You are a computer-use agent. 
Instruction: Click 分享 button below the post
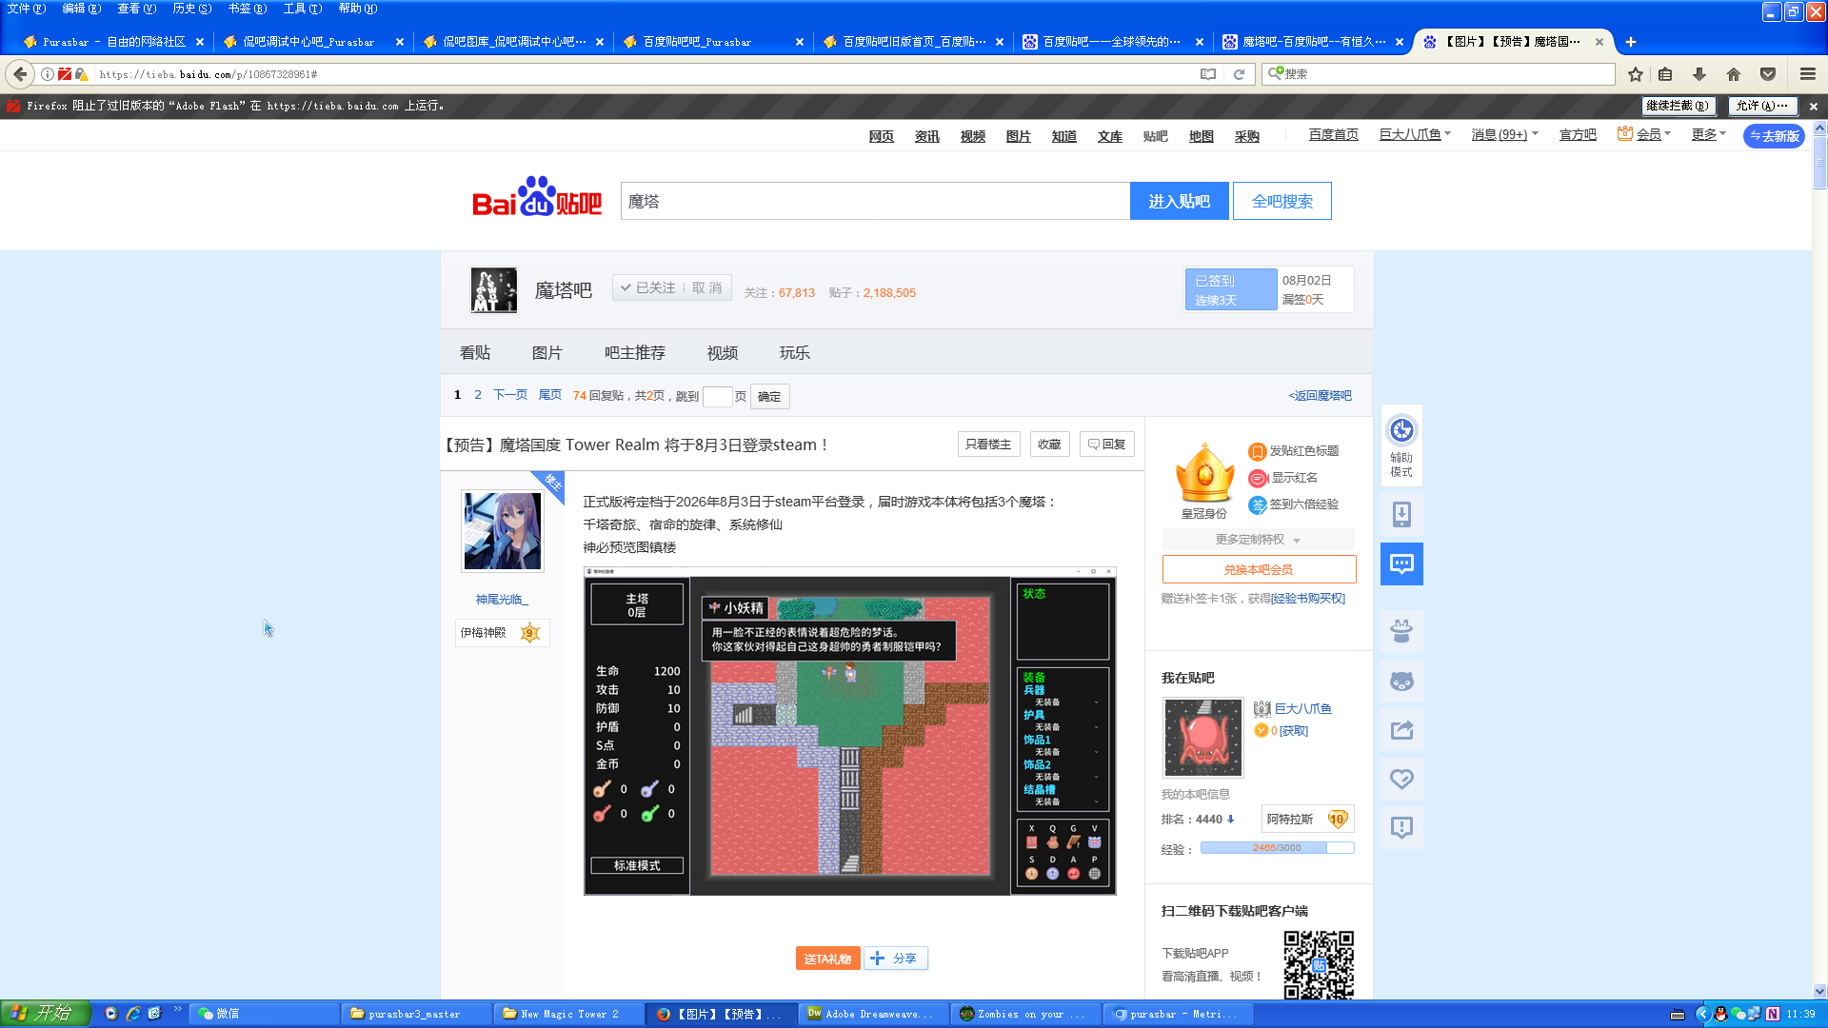[x=895, y=959]
